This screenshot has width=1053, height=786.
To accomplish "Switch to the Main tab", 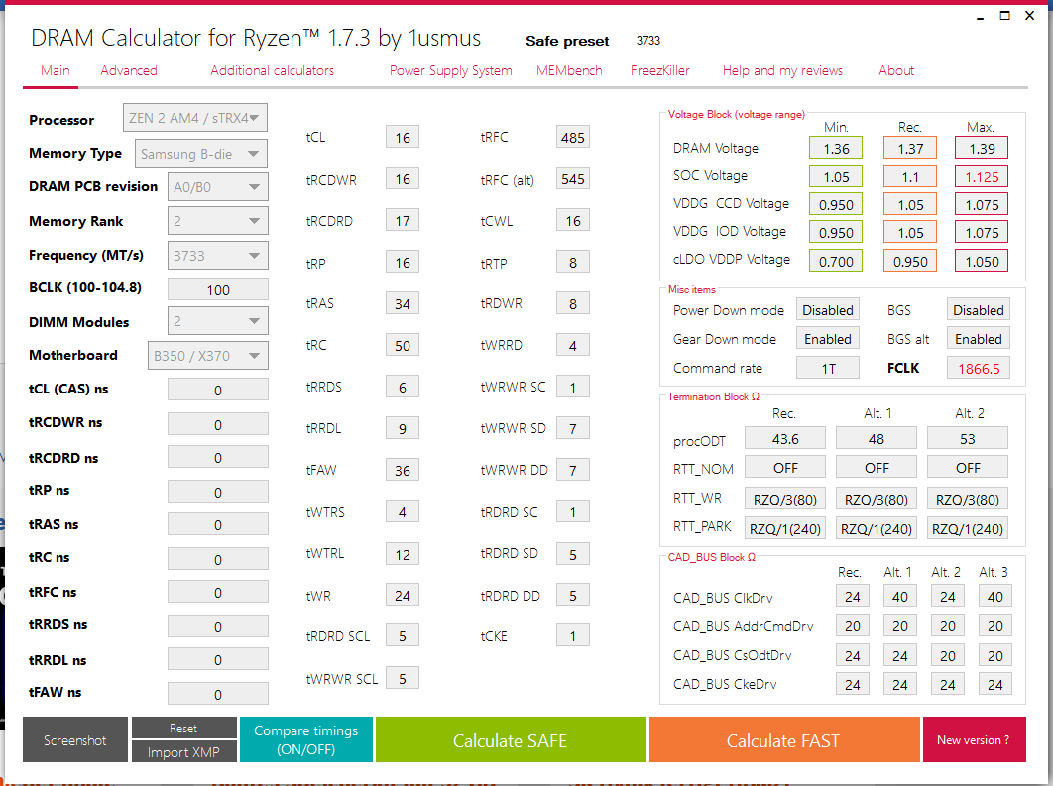I will point(56,70).
